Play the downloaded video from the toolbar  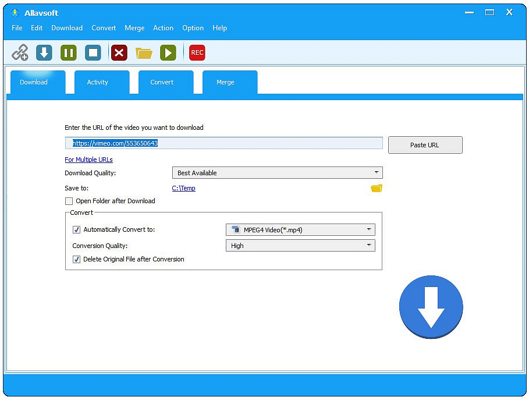click(168, 52)
